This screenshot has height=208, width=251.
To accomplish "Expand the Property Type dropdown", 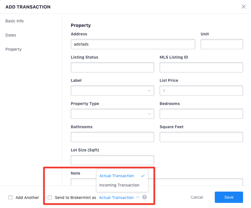I will click(x=112, y=114).
